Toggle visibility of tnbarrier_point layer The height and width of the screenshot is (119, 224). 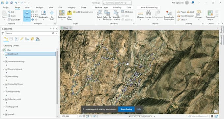[x=6, y=99]
